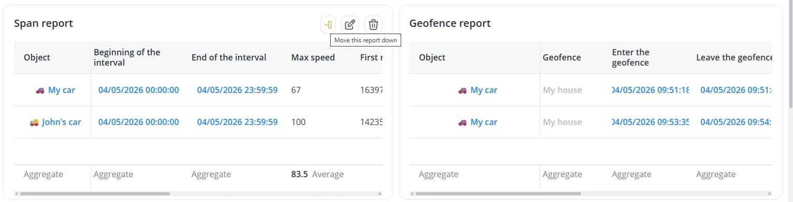The height and width of the screenshot is (202, 793).
Task: Click Aggregate under the Geofence column
Action: click(x=562, y=174)
